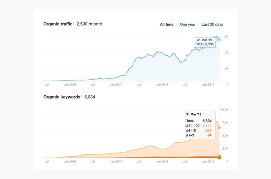This screenshot has width=271, height=179.
Task: Click 'Jan 2017' label on traffic chart axis
Action: point(116,84)
